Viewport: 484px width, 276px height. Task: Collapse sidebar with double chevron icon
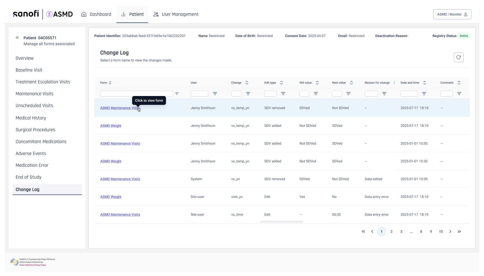pyautogui.click(x=17, y=38)
